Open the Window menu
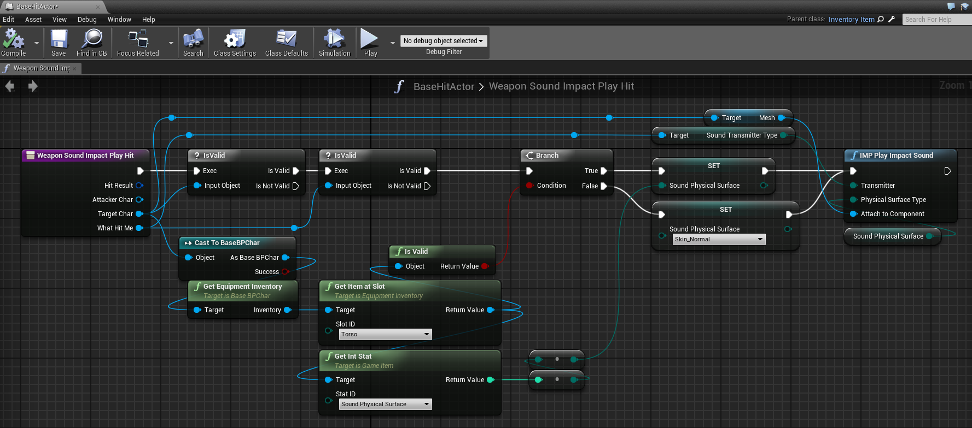972x428 pixels. tap(119, 20)
